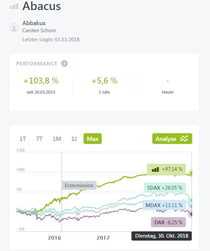Select the 1T time range tab
Screen dimensions: 210x251
pos(23,139)
